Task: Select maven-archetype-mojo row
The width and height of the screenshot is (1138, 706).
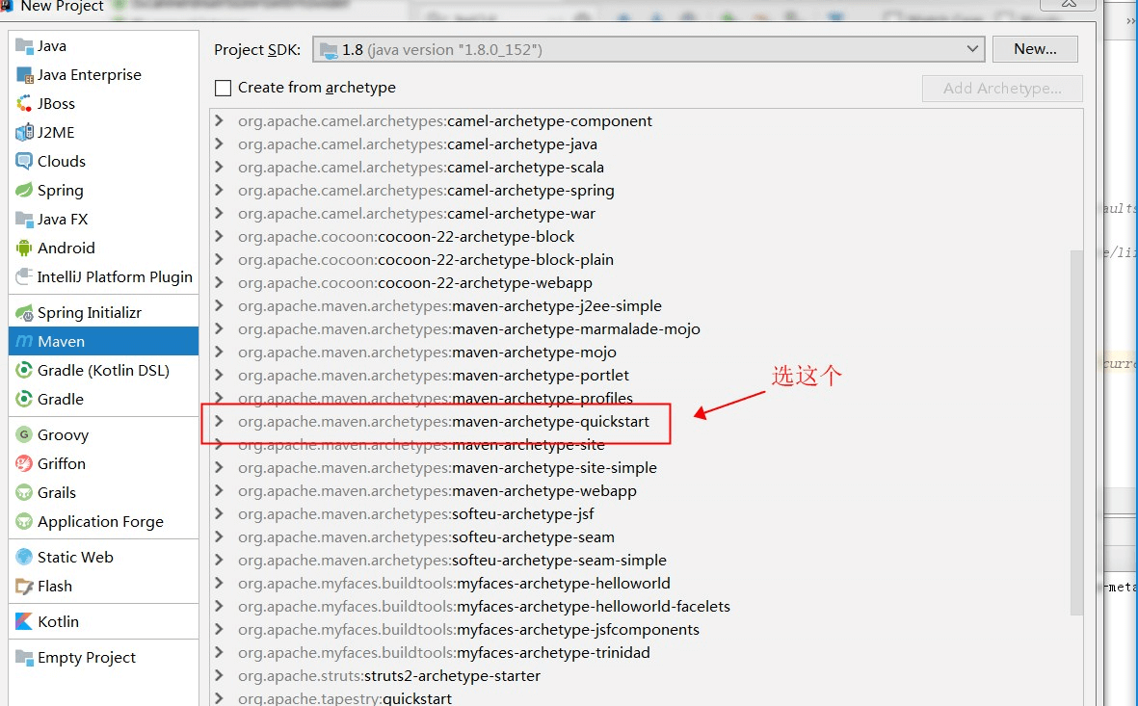Action: click(642, 353)
